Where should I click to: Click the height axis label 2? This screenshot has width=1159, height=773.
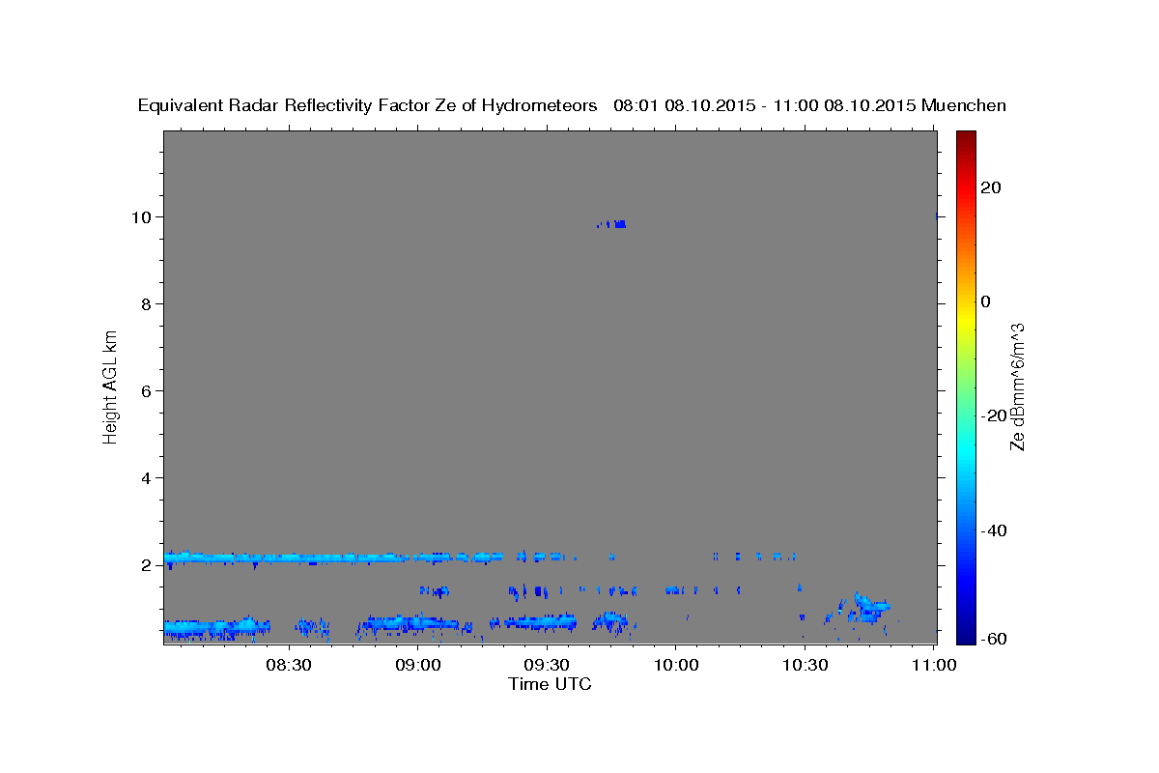[x=149, y=564]
